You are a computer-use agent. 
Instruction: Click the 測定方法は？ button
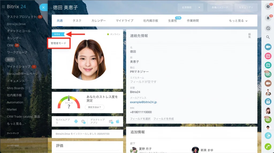94,107
